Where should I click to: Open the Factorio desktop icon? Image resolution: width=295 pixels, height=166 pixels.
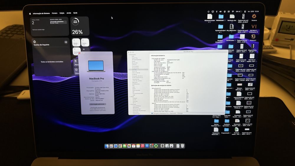point(254,17)
